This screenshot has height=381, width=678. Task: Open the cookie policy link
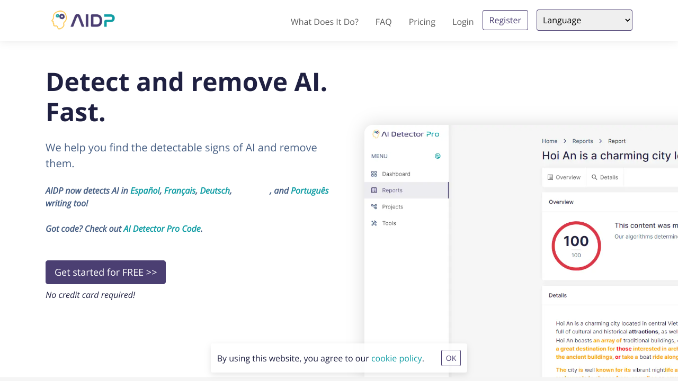396,358
